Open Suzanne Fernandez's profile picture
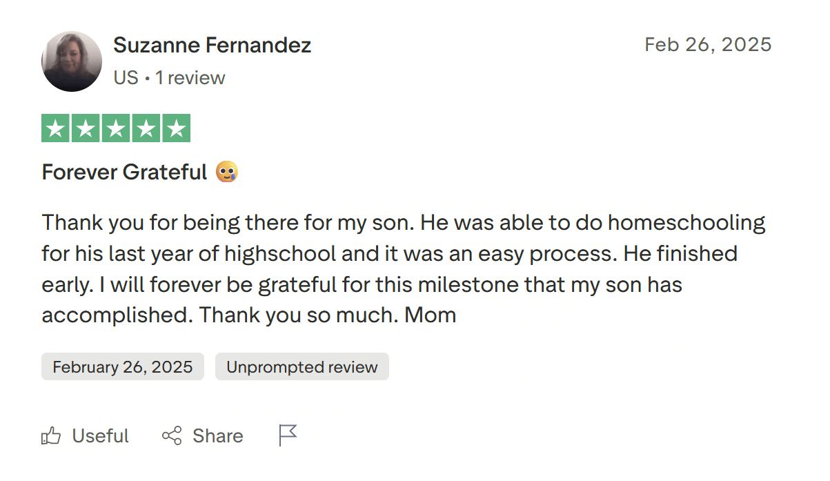The width and height of the screenshot is (830, 481). click(x=72, y=61)
